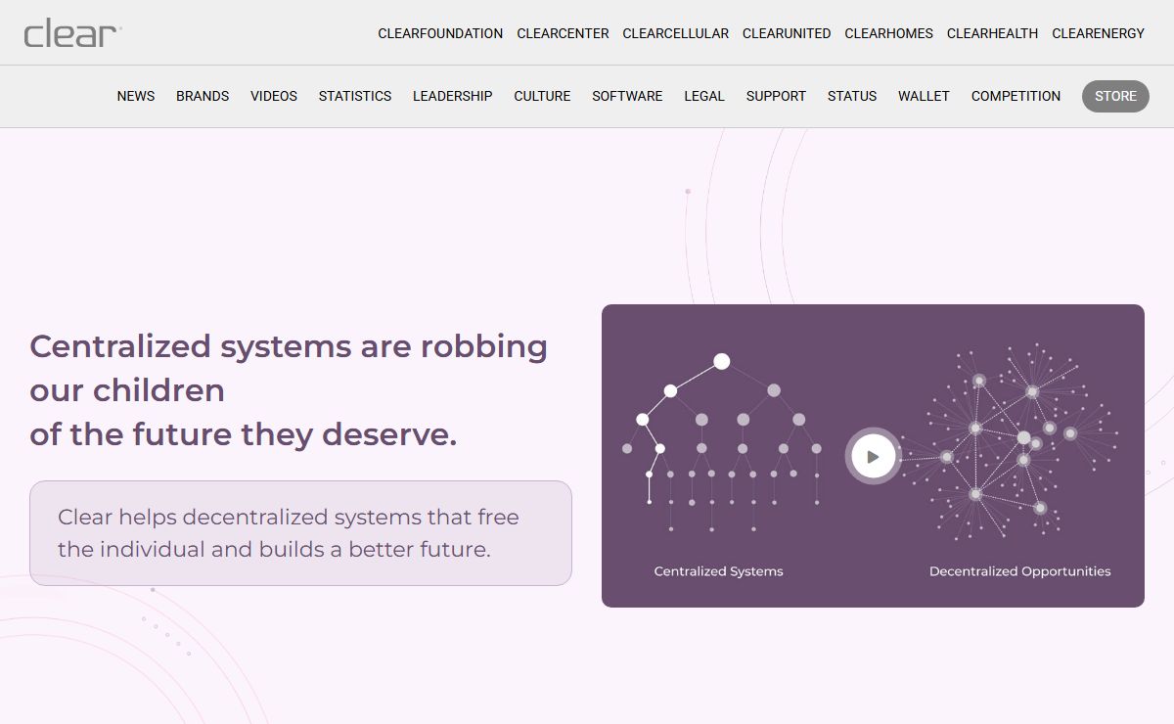The height and width of the screenshot is (724, 1174).
Task: Open the WALLET menu item
Action: (x=924, y=96)
